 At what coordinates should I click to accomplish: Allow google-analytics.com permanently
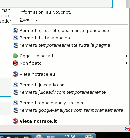[x=70, y=103]
